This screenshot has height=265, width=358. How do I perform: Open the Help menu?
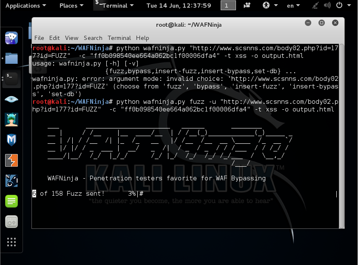[x=142, y=38]
